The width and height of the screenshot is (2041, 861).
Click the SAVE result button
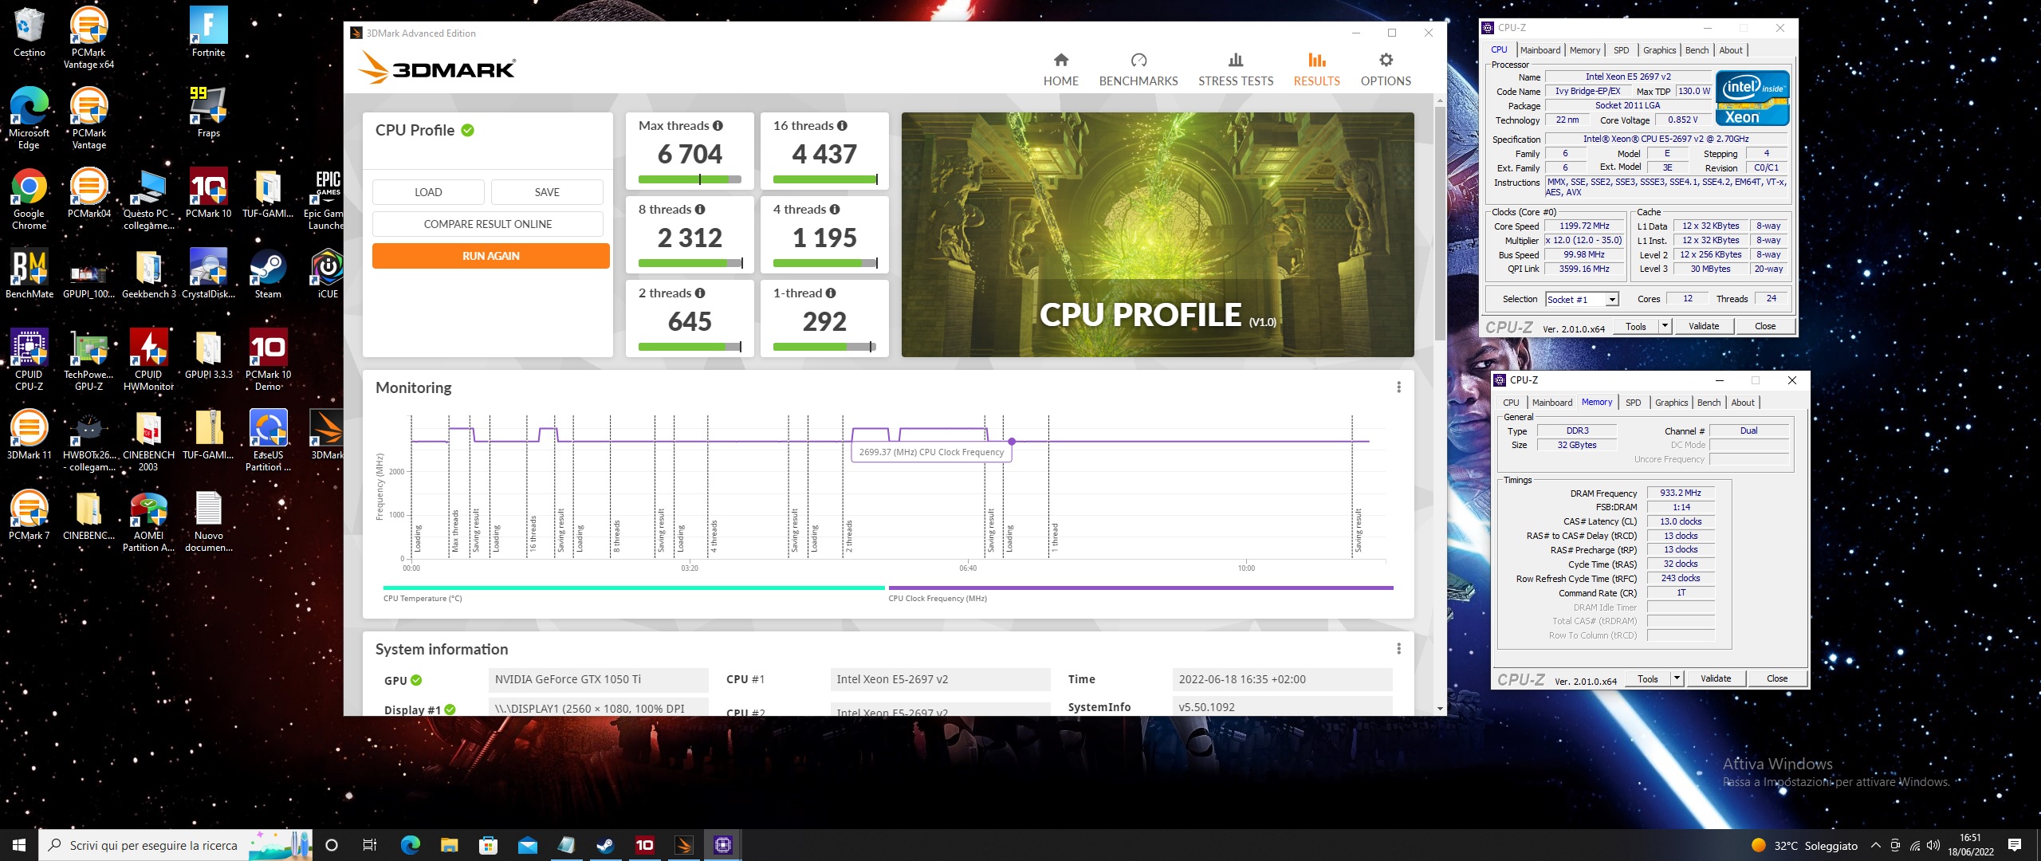(x=547, y=192)
